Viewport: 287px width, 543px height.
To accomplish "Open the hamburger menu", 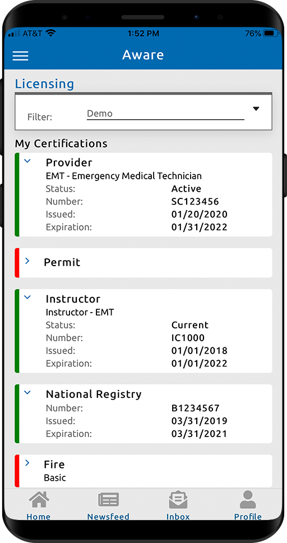I will coord(20,55).
